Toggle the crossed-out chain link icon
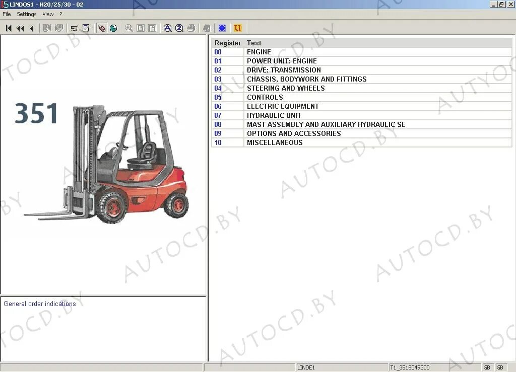 coord(102,28)
